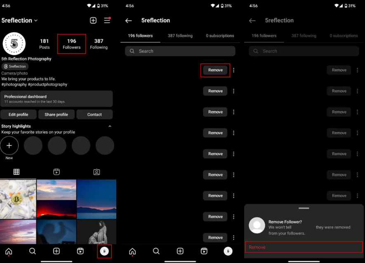Open the black and white couple photo thumbnail
The image size is (365, 263).
pos(97,232)
